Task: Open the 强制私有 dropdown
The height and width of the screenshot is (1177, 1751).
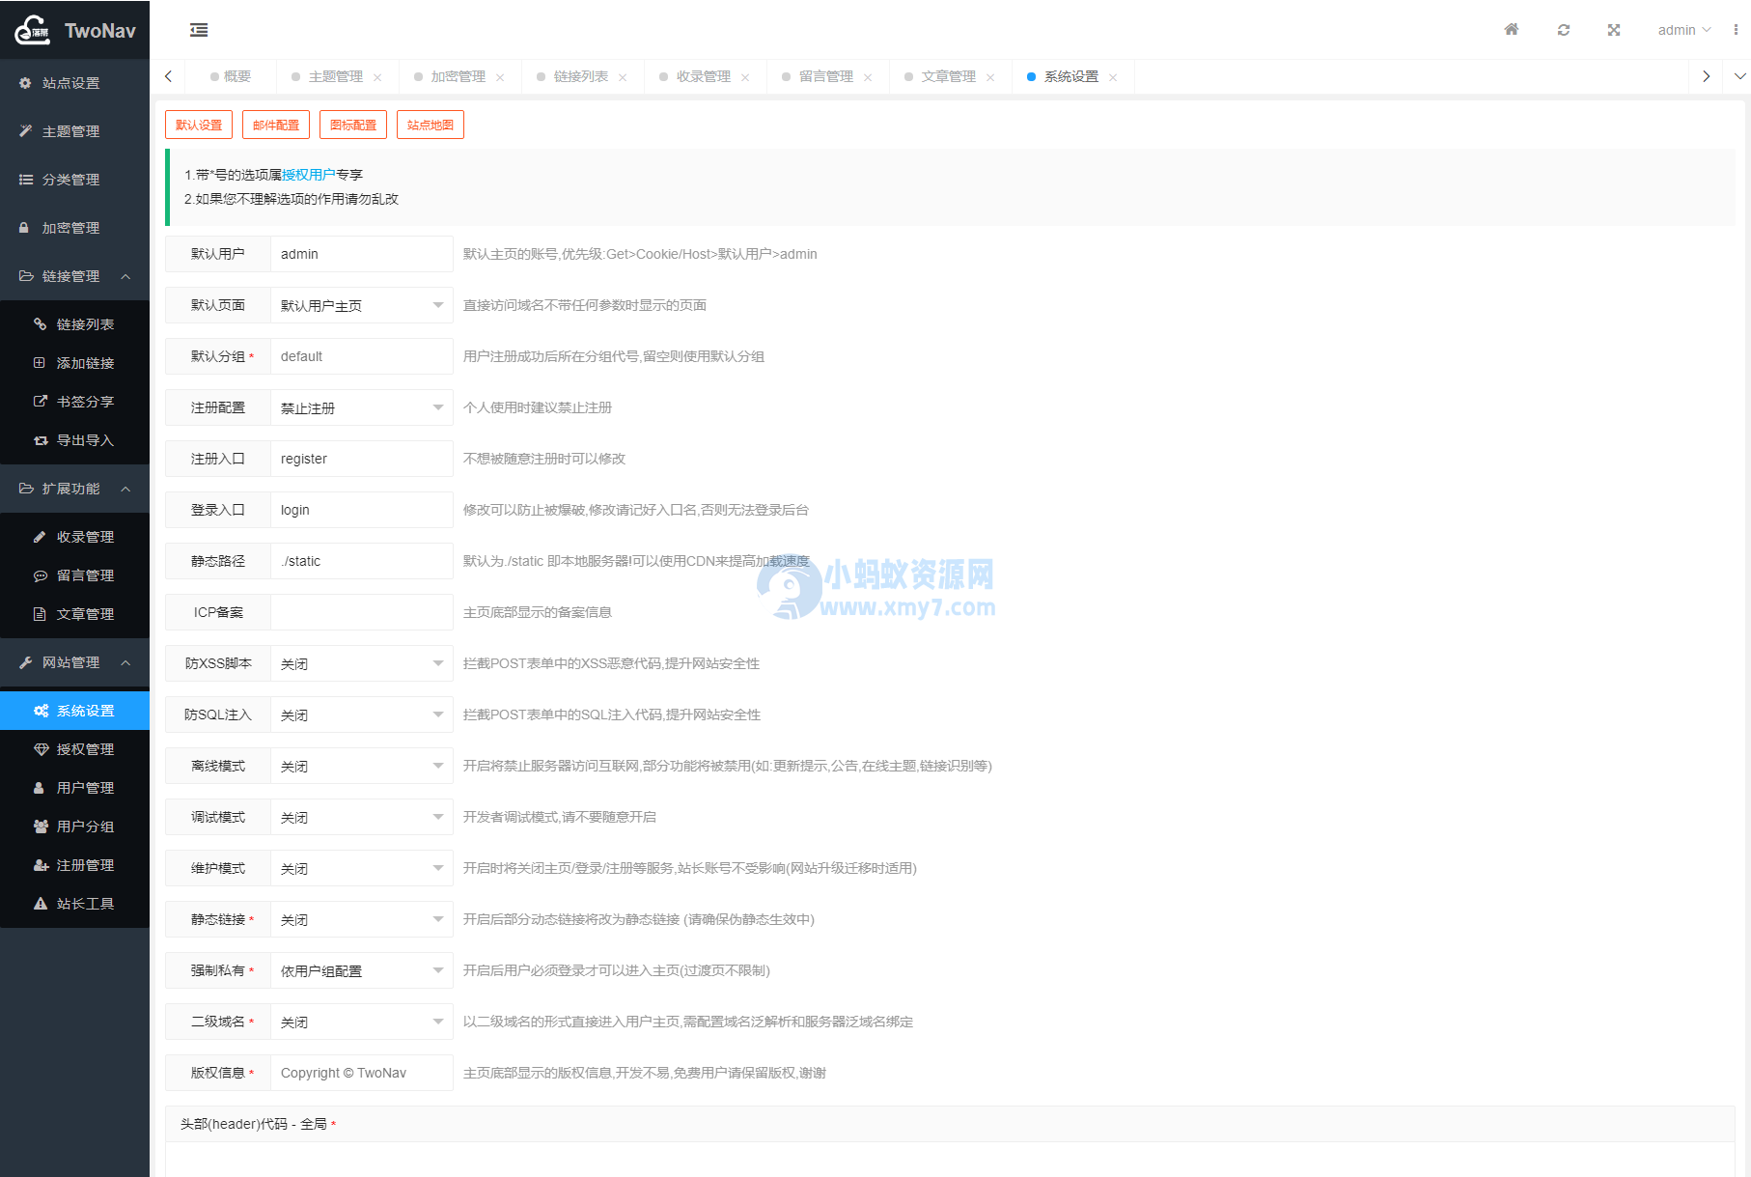Action: point(362,970)
